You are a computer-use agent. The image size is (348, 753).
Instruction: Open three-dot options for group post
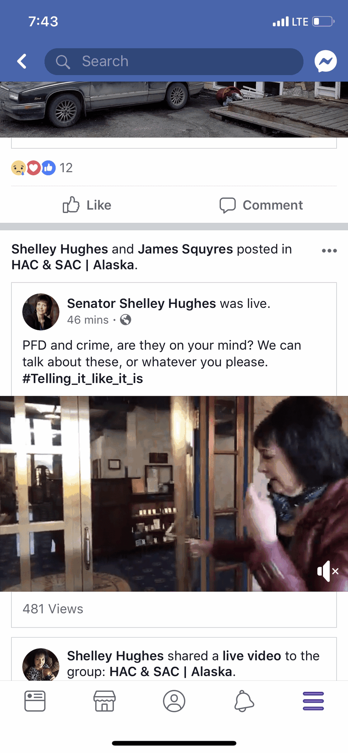point(329,251)
